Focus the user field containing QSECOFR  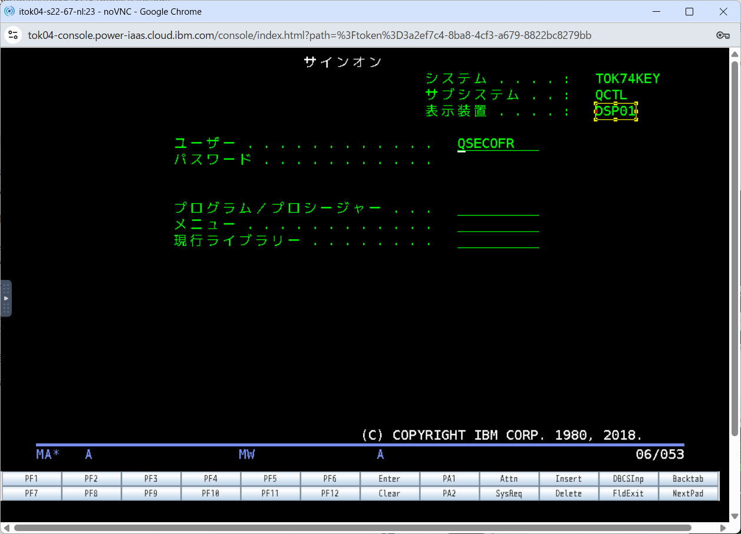pos(498,144)
